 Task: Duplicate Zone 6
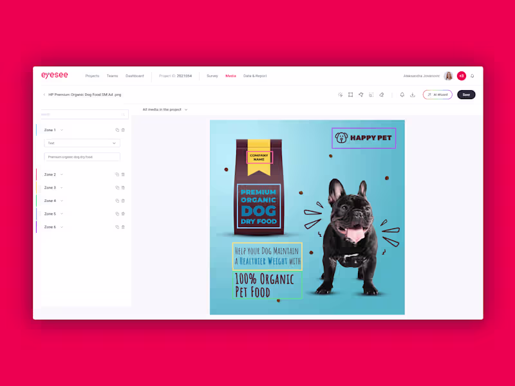tap(117, 227)
